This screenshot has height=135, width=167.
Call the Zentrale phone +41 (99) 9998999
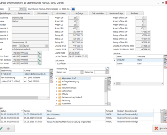coord(39,60)
